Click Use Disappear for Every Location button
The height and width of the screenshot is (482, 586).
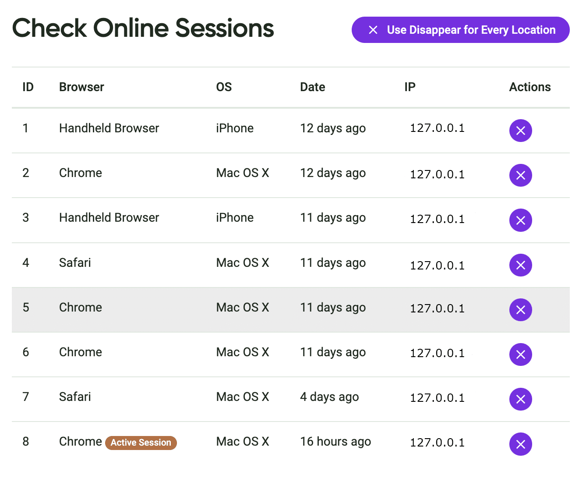[x=460, y=30]
